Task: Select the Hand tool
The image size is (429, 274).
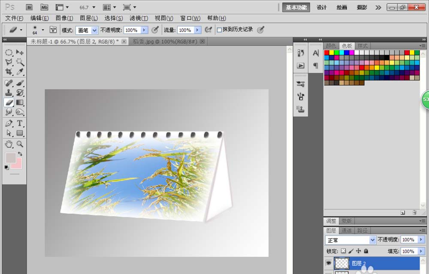Action: click(x=9, y=144)
